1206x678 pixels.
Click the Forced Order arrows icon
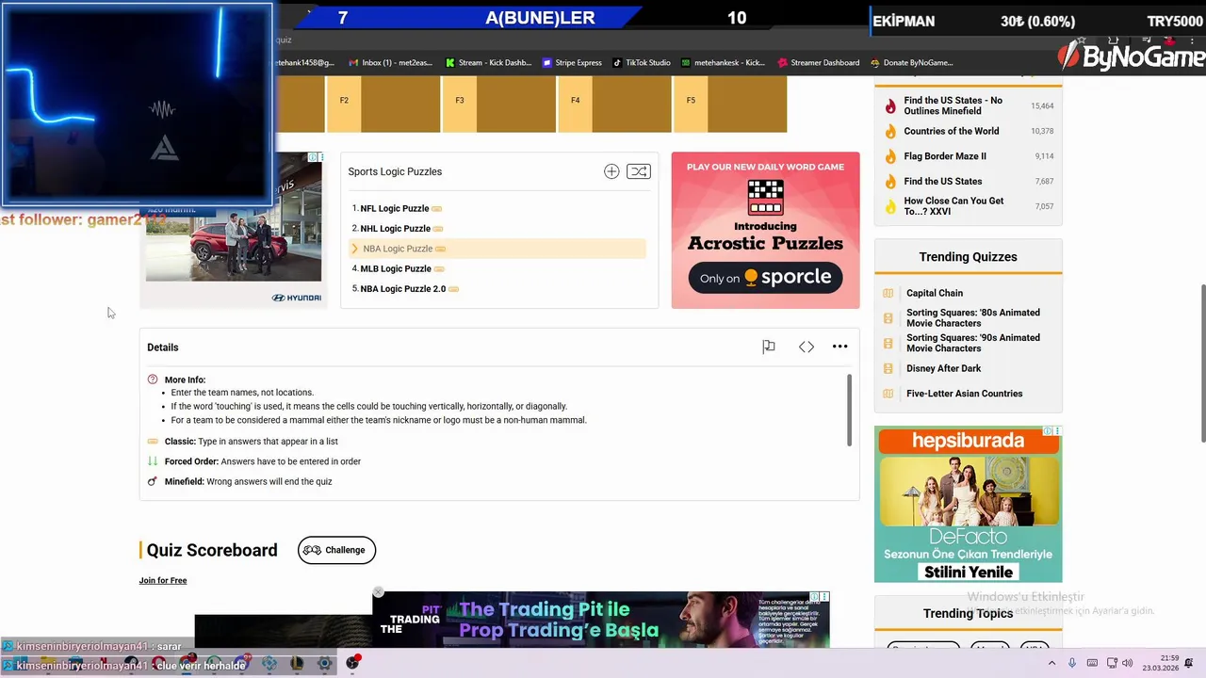(153, 461)
